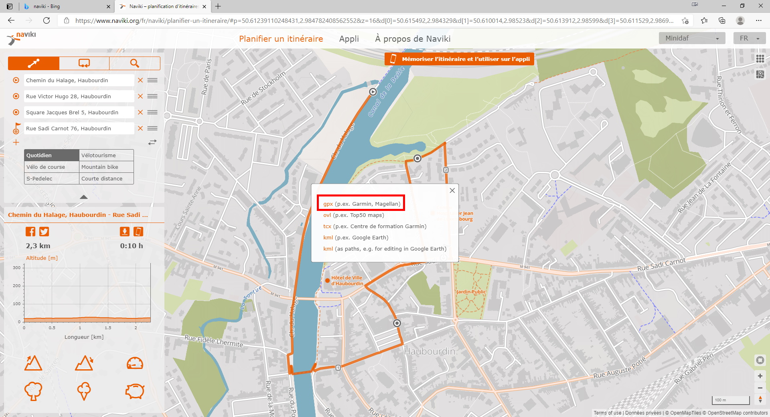Viewport: 770px width, 417px height.
Task: Select the Vélotourisme route profile
Action: pos(106,155)
